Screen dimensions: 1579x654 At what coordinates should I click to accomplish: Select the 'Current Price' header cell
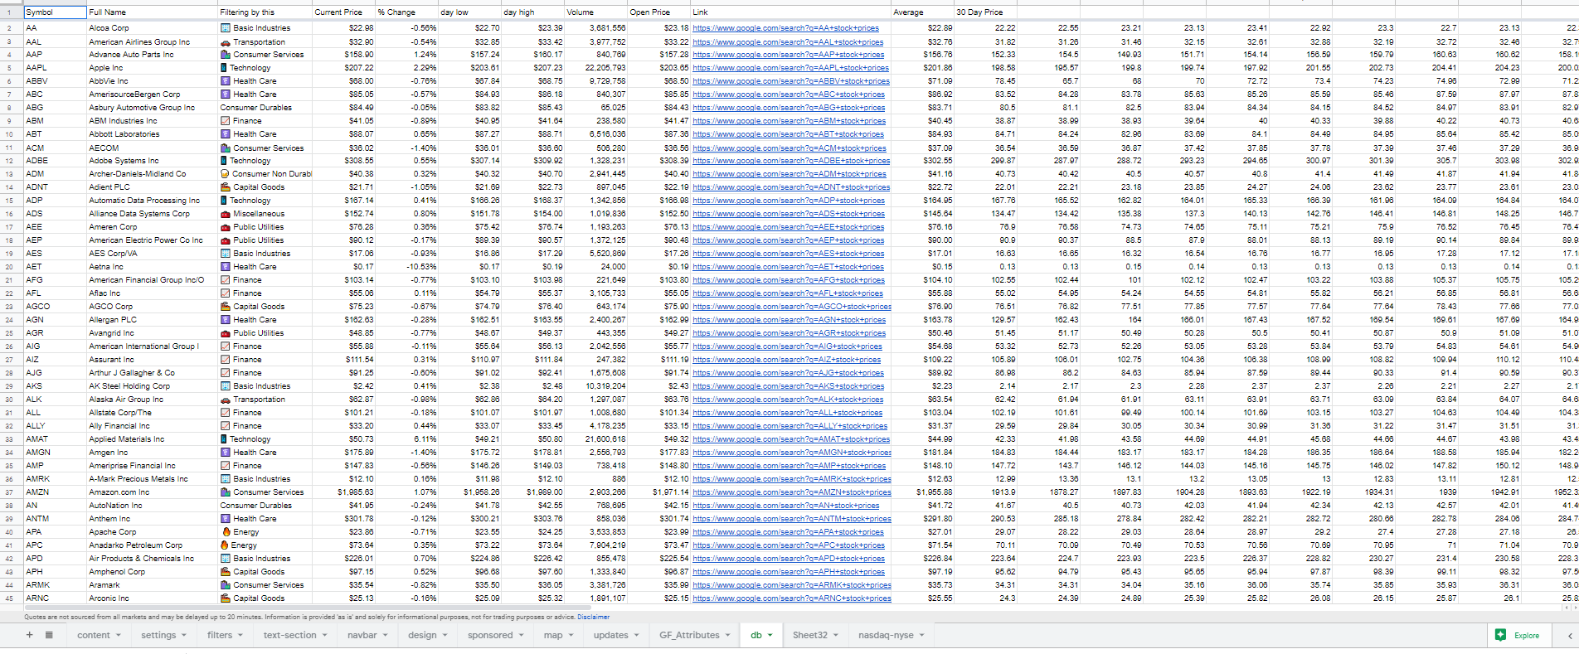343,12
